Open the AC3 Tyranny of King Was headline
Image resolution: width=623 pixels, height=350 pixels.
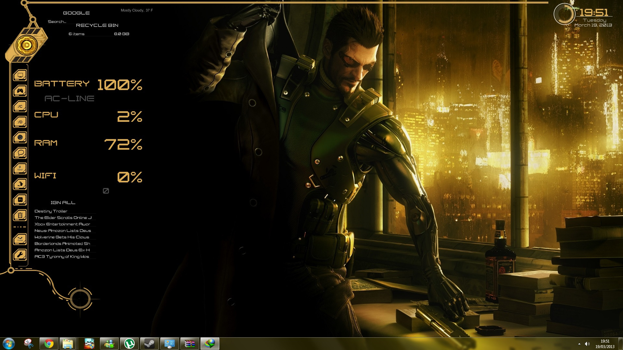pos(62,257)
